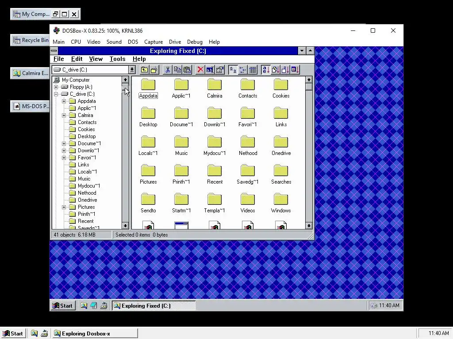Open the Tools menu in Explorer
Image resolution: width=453 pixels, height=339 pixels.
[117, 59]
